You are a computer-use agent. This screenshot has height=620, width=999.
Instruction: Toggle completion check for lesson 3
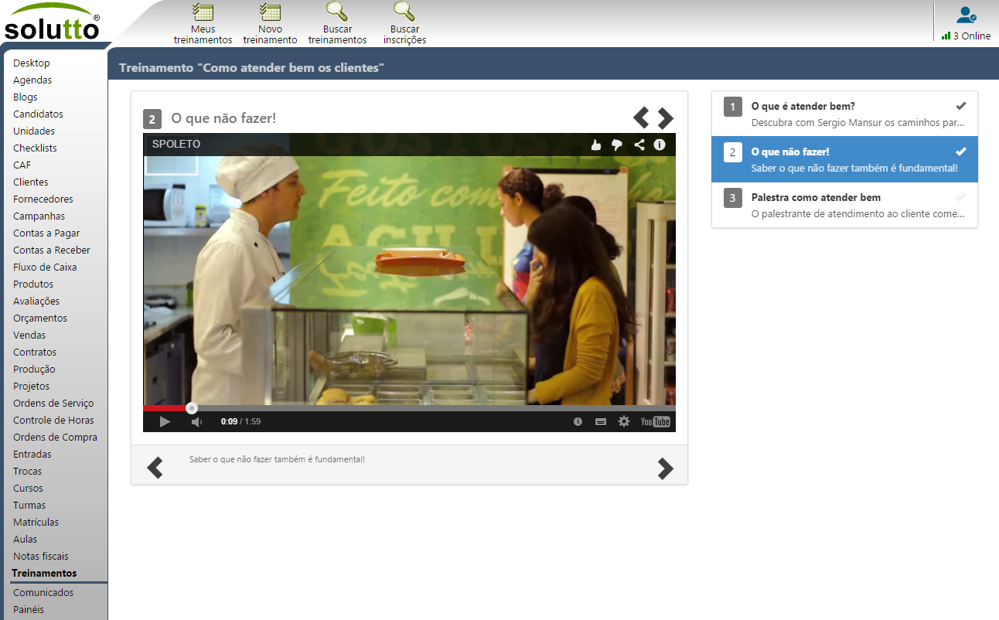pos(961,196)
